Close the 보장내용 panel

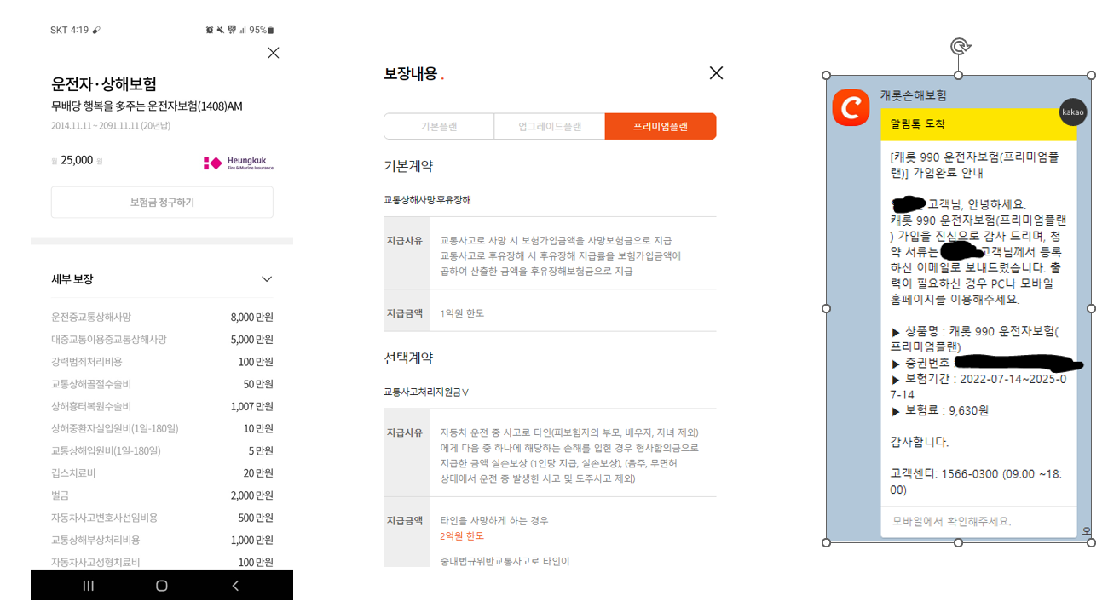coord(716,73)
